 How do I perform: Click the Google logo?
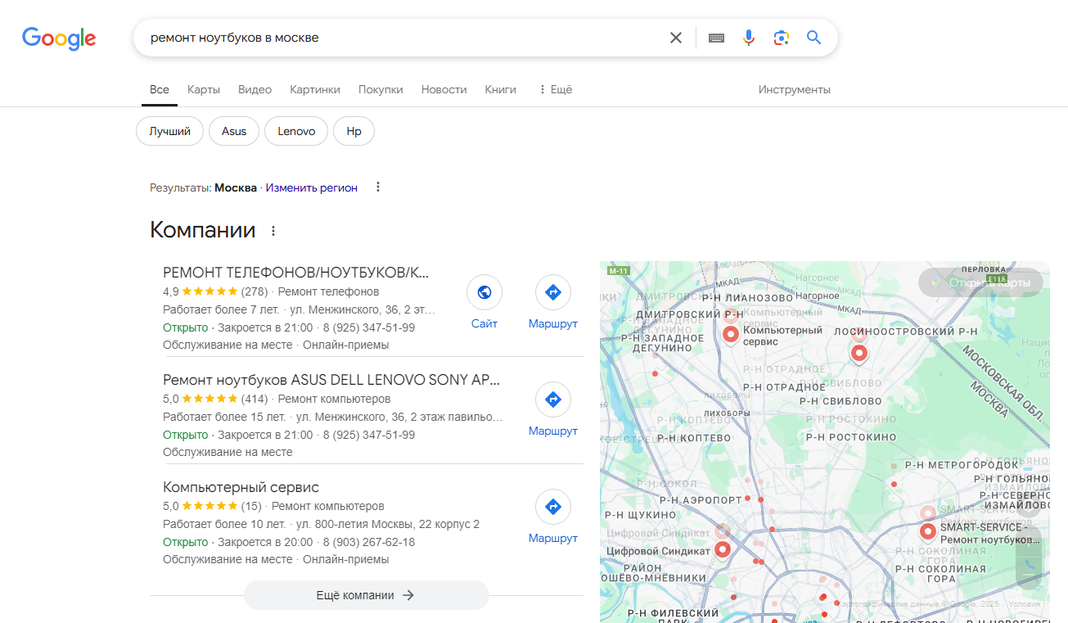pyautogui.click(x=59, y=38)
